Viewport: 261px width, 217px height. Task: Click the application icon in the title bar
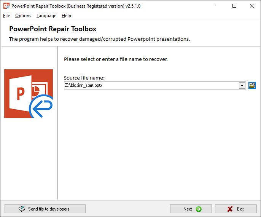(6, 6)
